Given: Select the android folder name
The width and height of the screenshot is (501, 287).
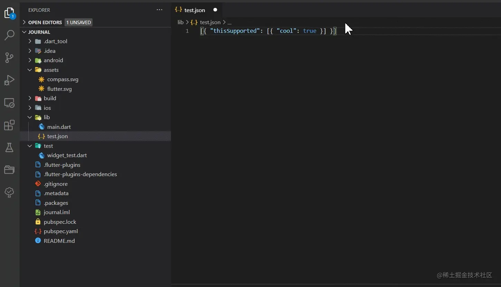Looking at the screenshot, I should point(54,60).
